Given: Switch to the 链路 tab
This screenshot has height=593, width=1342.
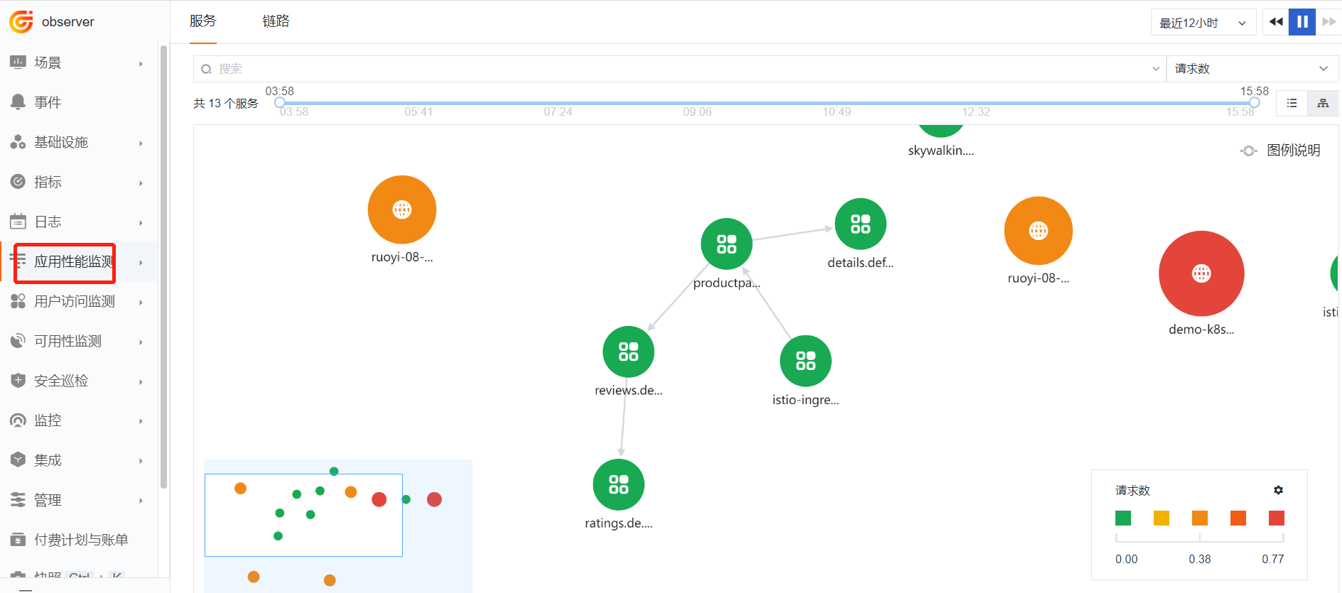Looking at the screenshot, I should click(276, 21).
